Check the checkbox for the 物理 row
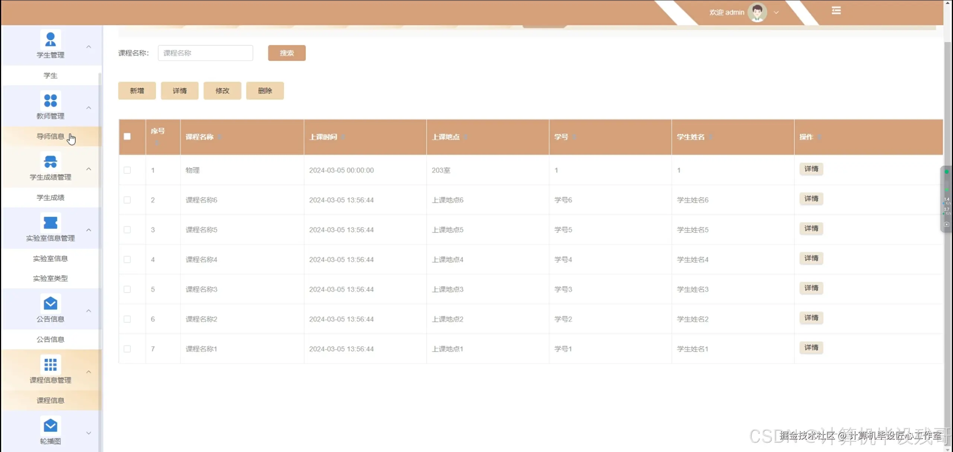 tap(127, 170)
